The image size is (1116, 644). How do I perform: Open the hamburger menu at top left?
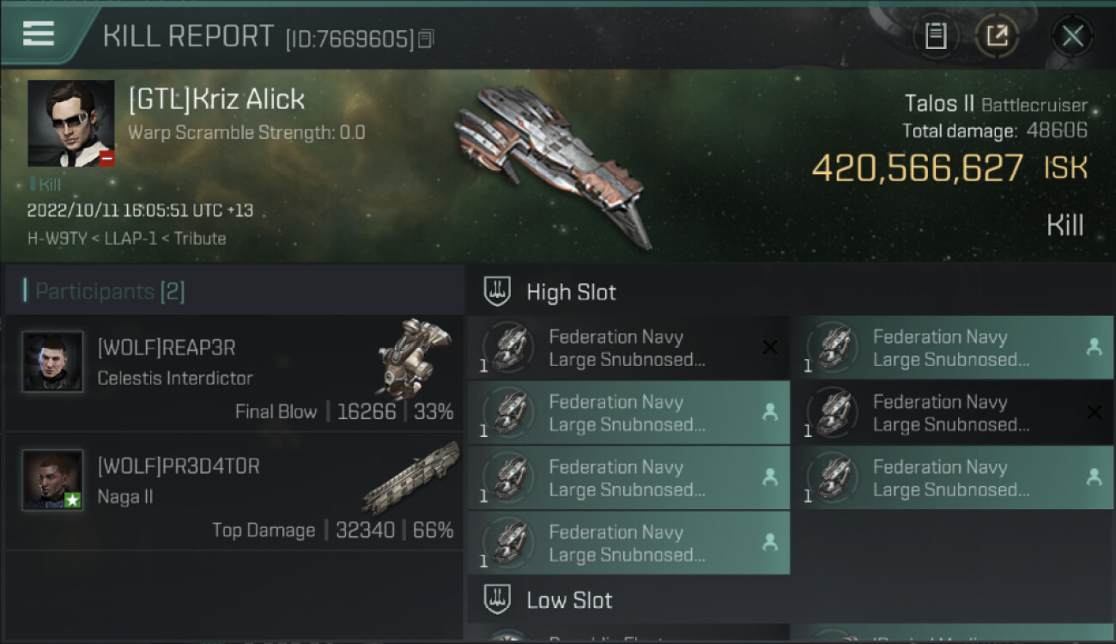point(39,33)
